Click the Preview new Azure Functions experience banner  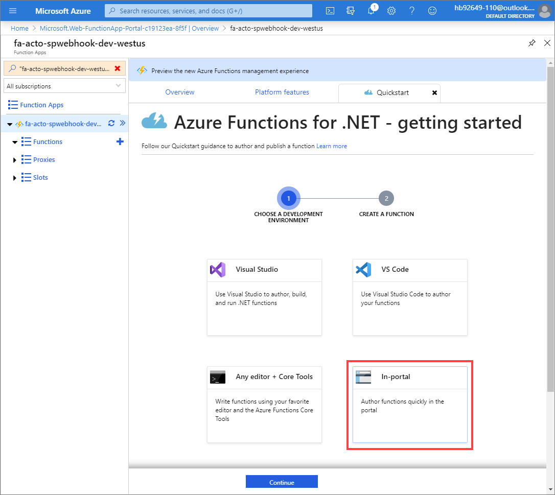click(337, 70)
